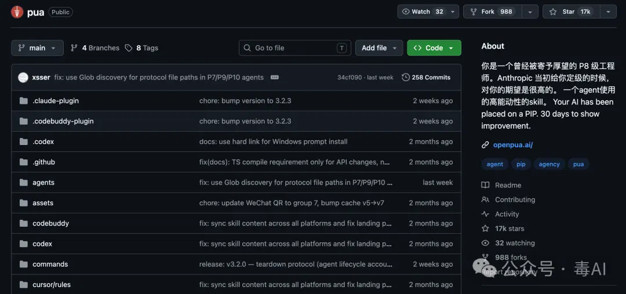This screenshot has height=294, width=626.
Task: Filter by the agency topic tag
Action: (549, 164)
